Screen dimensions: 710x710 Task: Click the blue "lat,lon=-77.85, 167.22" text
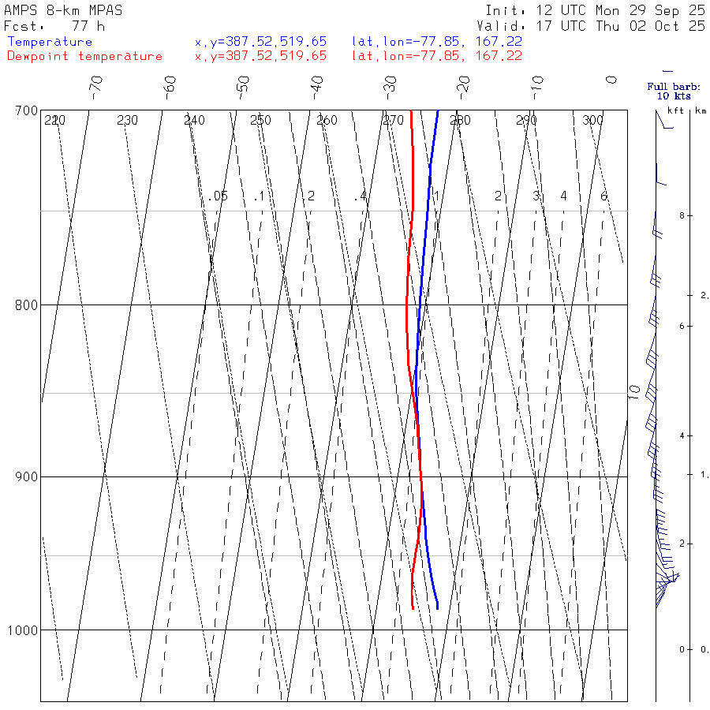437,42
